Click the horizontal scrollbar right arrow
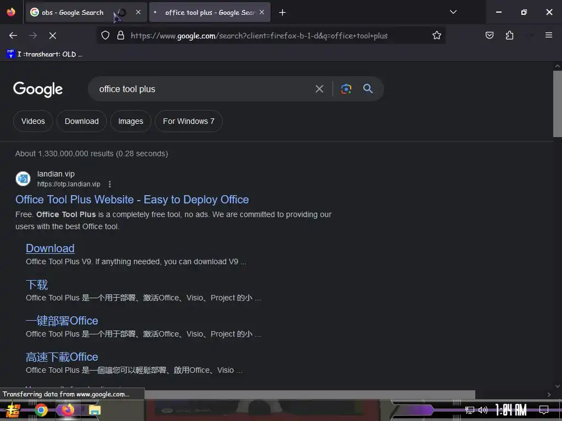This screenshot has width=562, height=421. point(549,395)
